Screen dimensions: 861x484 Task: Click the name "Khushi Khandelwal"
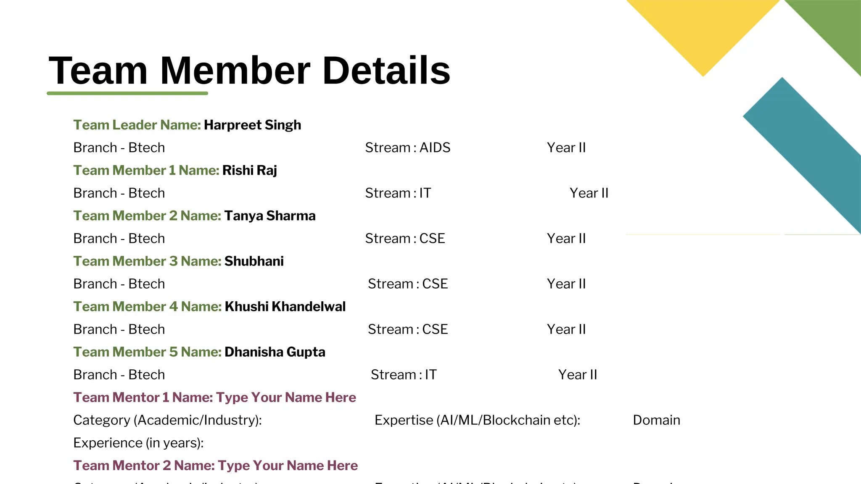285,307
